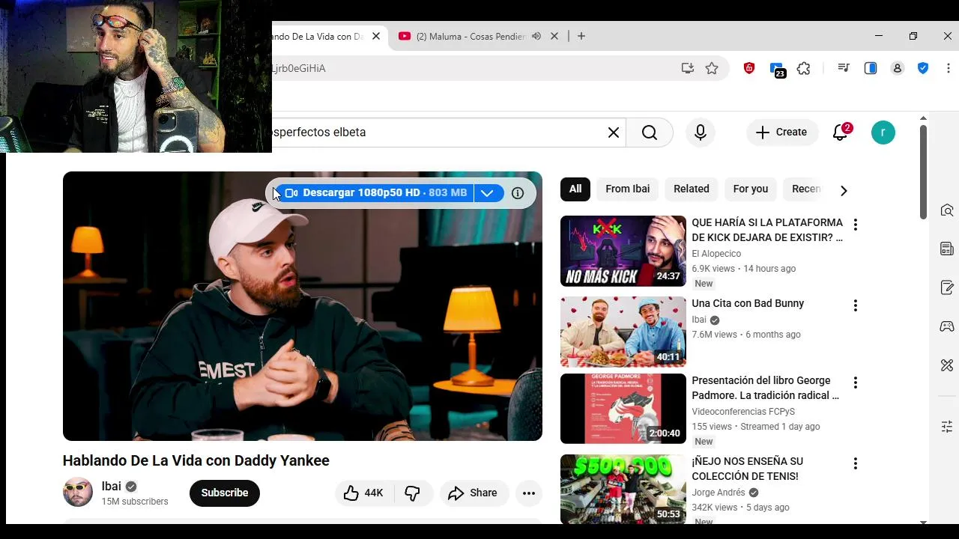
Task: Open the Extensions puzzle menu
Action: pyautogui.click(x=804, y=68)
